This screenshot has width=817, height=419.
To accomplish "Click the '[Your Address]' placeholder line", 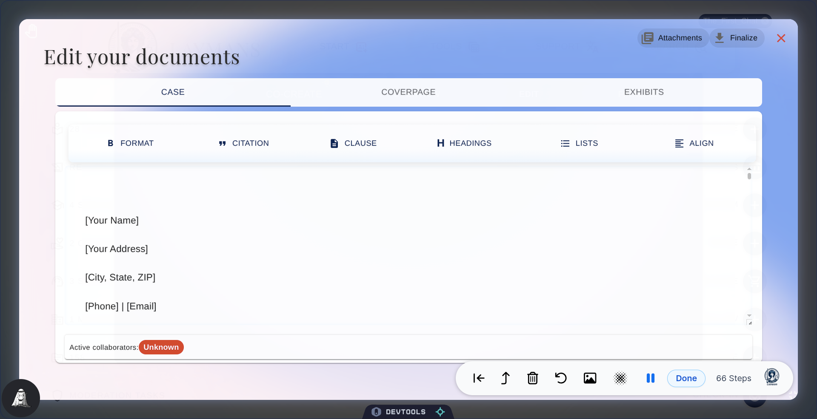I will [117, 249].
